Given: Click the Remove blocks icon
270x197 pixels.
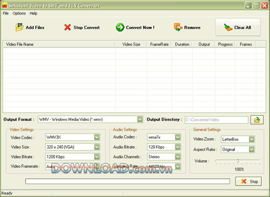Looking at the screenshot, I should 178,27.
